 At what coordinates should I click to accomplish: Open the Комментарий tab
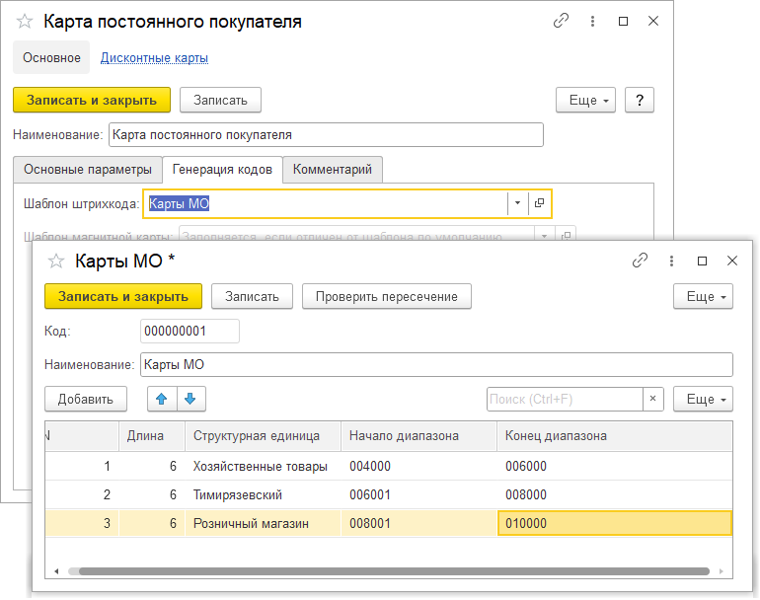[x=333, y=170]
